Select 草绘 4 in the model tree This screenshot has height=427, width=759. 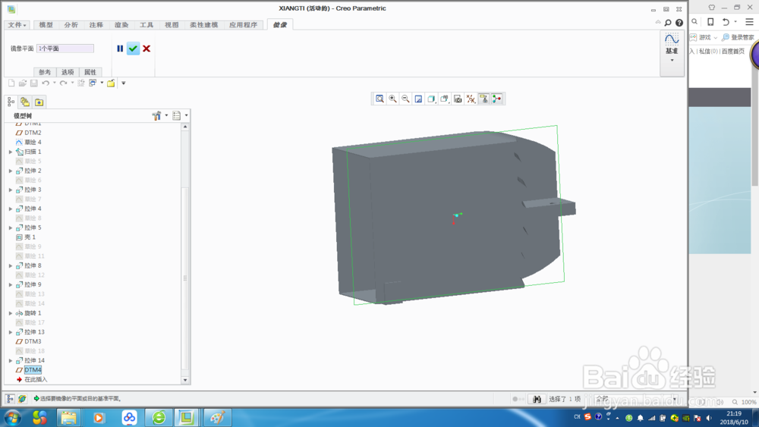point(33,142)
